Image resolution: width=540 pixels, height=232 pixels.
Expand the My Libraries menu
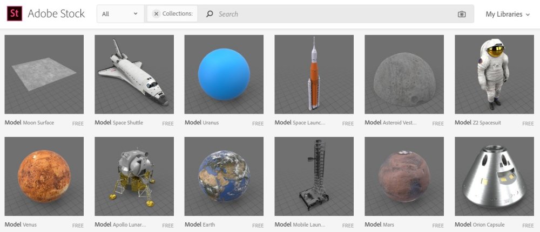click(508, 14)
